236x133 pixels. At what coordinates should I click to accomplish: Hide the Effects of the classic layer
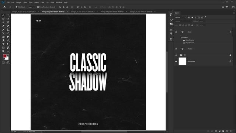[182, 38]
